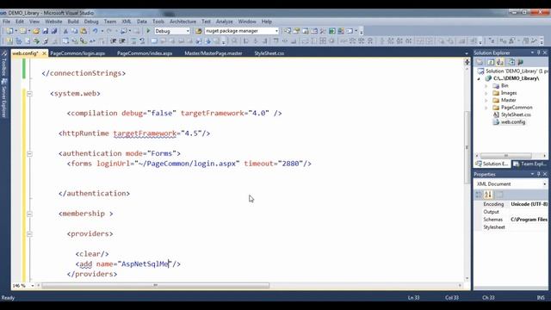
Task: Close the web.config editor tab
Action: tap(44, 53)
